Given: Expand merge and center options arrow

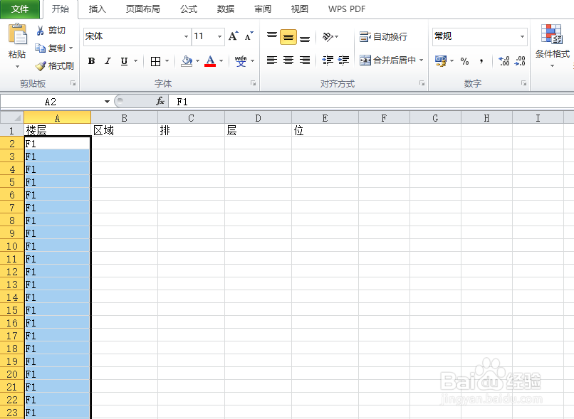Looking at the screenshot, I should (421, 60).
